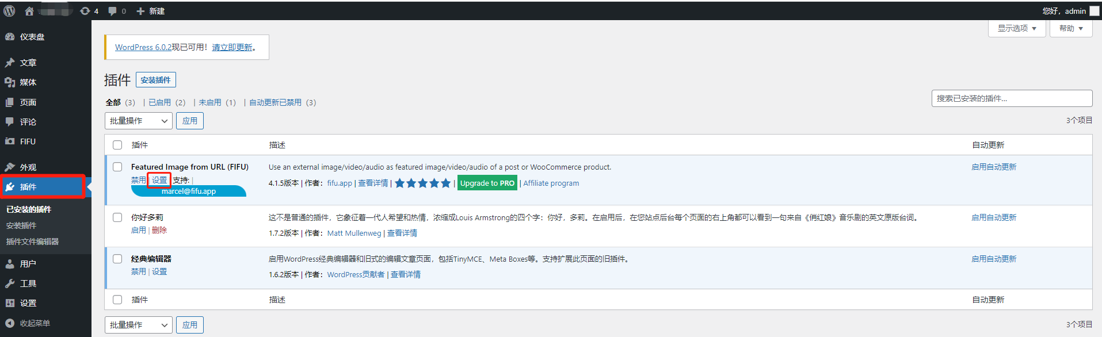Open the 媒体 media icon
This screenshot has height=337, width=1102.
pos(10,82)
